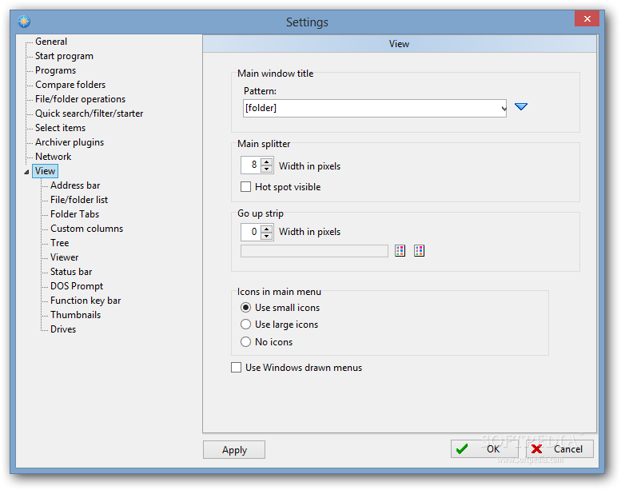Enable the Hot spot visible checkbox
The image size is (621, 490).
click(245, 186)
